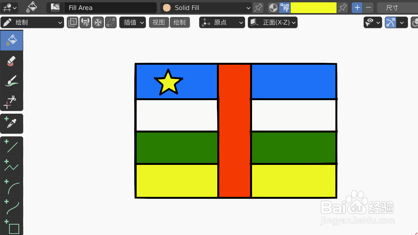Open the Fill Area brush thumbnail
418x235 pixels.
pos(55,7)
